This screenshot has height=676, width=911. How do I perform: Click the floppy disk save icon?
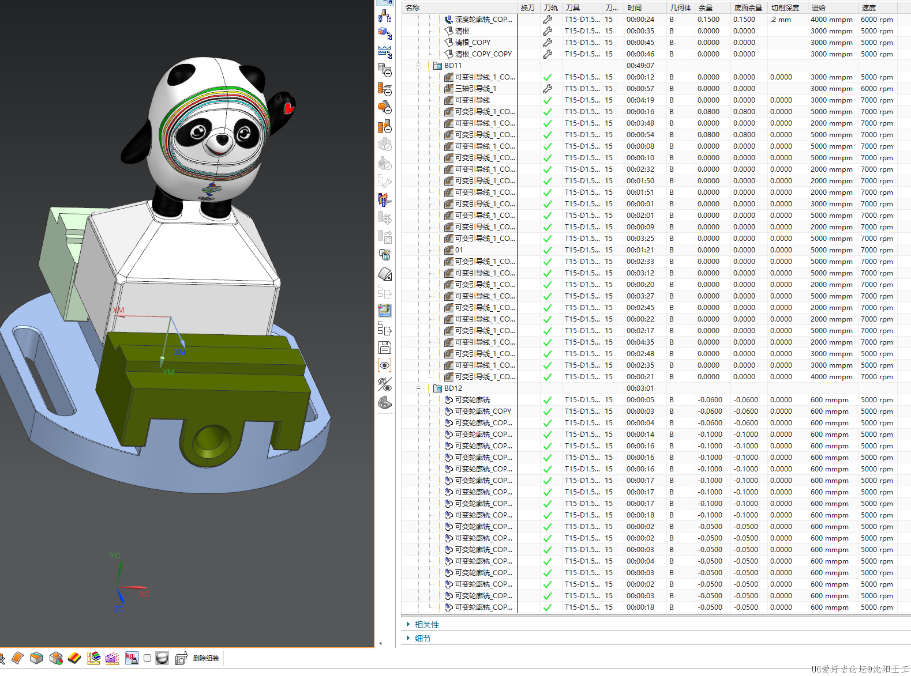click(385, 348)
